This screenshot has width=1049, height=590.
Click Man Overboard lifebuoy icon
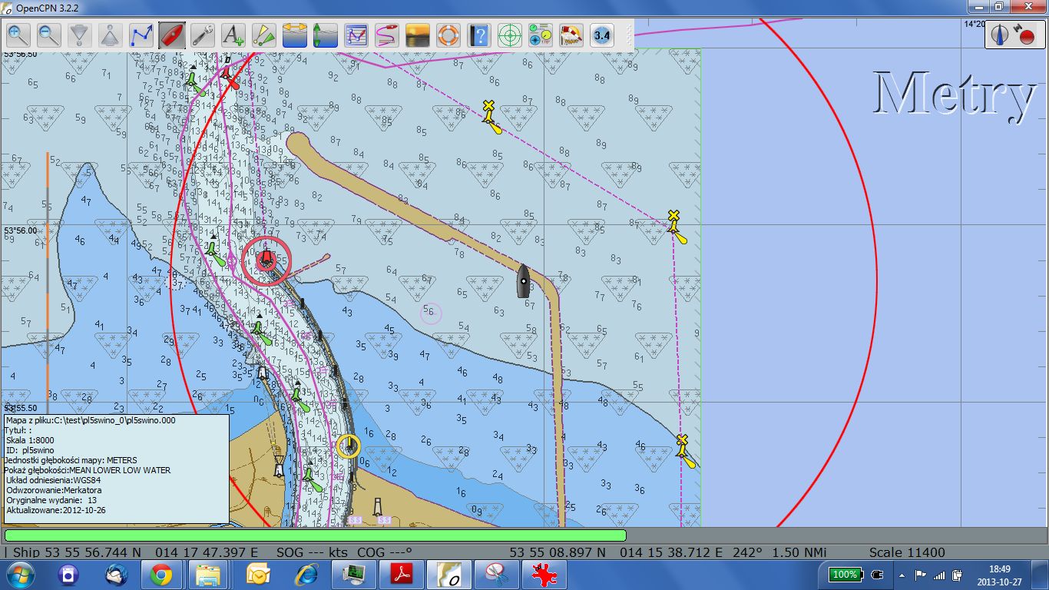[448, 35]
